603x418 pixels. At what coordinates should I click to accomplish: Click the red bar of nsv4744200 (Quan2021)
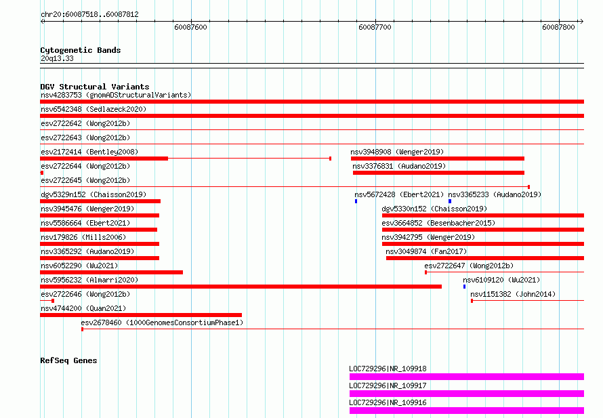(141, 315)
